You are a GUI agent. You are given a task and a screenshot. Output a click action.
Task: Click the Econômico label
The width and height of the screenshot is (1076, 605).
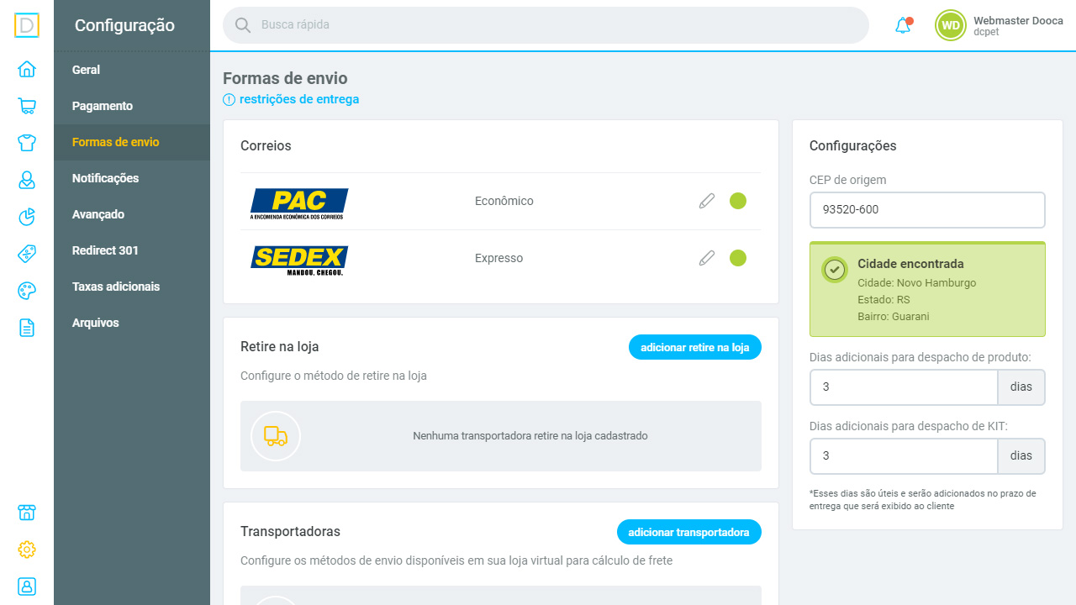tap(504, 201)
